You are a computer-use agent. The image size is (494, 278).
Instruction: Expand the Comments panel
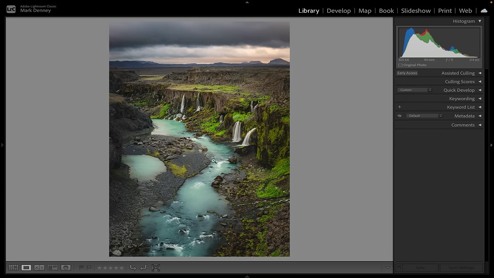pyautogui.click(x=480, y=125)
